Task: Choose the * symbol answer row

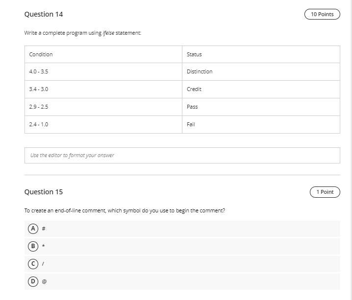Action: [x=182, y=246]
